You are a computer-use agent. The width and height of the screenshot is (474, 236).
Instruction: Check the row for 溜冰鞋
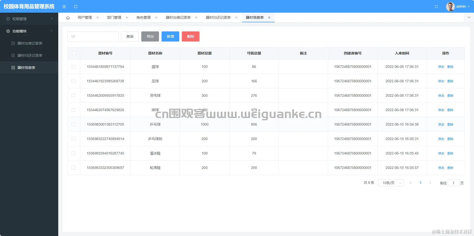tap(73, 153)
